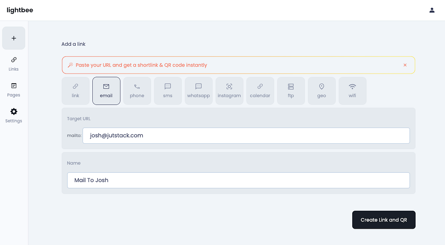Screen dimensions: 445x245
Task: Open Settings from the sidebar
Action: (13, 116)
